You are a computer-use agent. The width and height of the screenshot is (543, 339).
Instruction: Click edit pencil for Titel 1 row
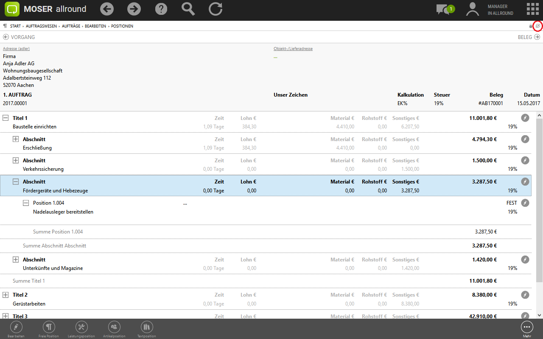(x=525, y=118)
